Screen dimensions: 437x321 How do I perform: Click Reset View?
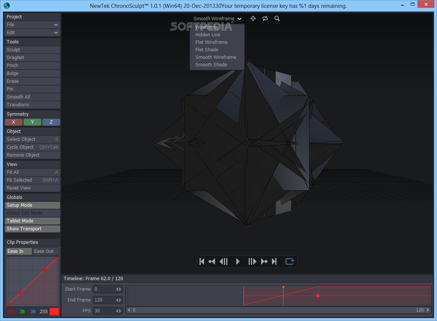[32, 188]
